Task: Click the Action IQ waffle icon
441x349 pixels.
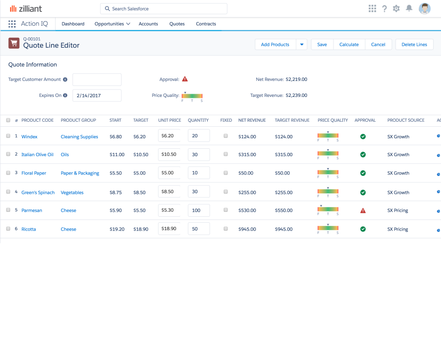Action: tap(12, 24)
